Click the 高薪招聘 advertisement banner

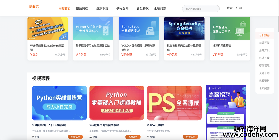[x=226, y=113]
